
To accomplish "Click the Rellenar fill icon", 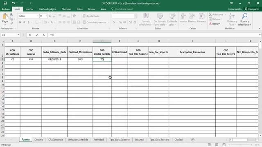I will click(x=210, y=19).
